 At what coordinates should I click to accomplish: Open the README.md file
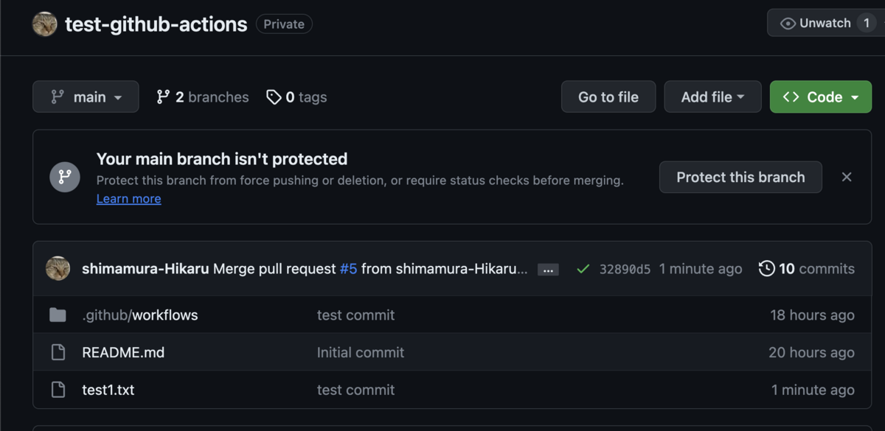click(123, 353)
